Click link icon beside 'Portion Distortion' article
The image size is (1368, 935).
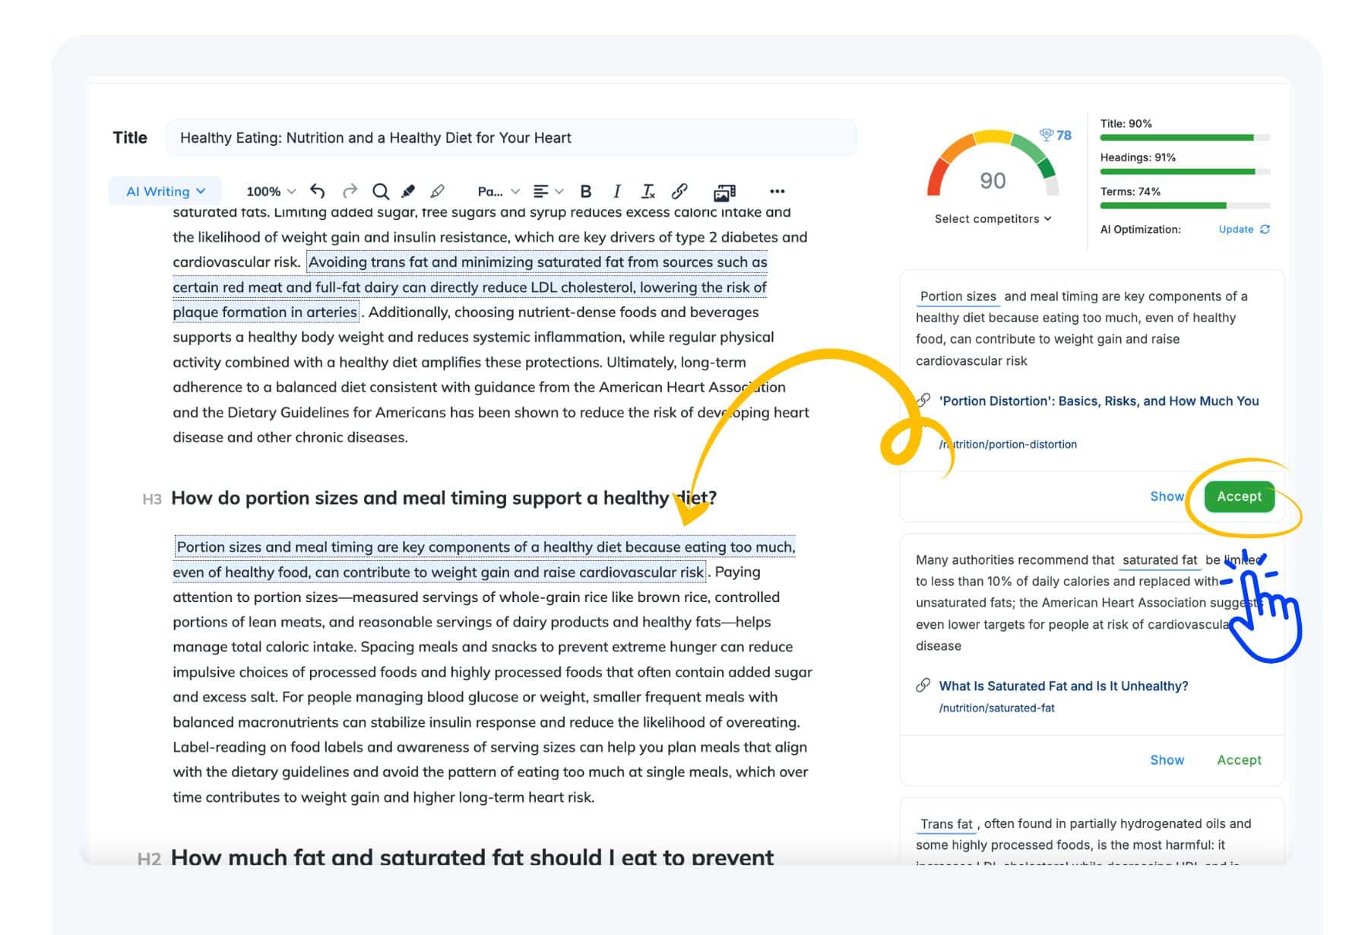coord(923,401)
